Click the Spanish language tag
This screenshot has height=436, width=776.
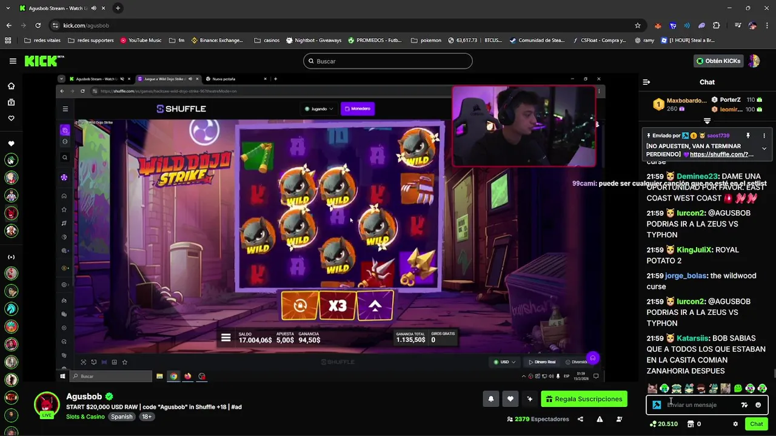click(x=121, y=417)
